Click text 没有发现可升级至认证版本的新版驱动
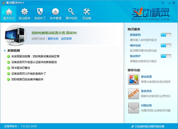Image resolution: width=178 pixels, height=129 pixels. 34,62
